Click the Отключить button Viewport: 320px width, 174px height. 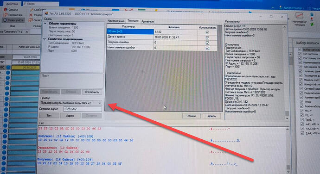click(92, 92)
